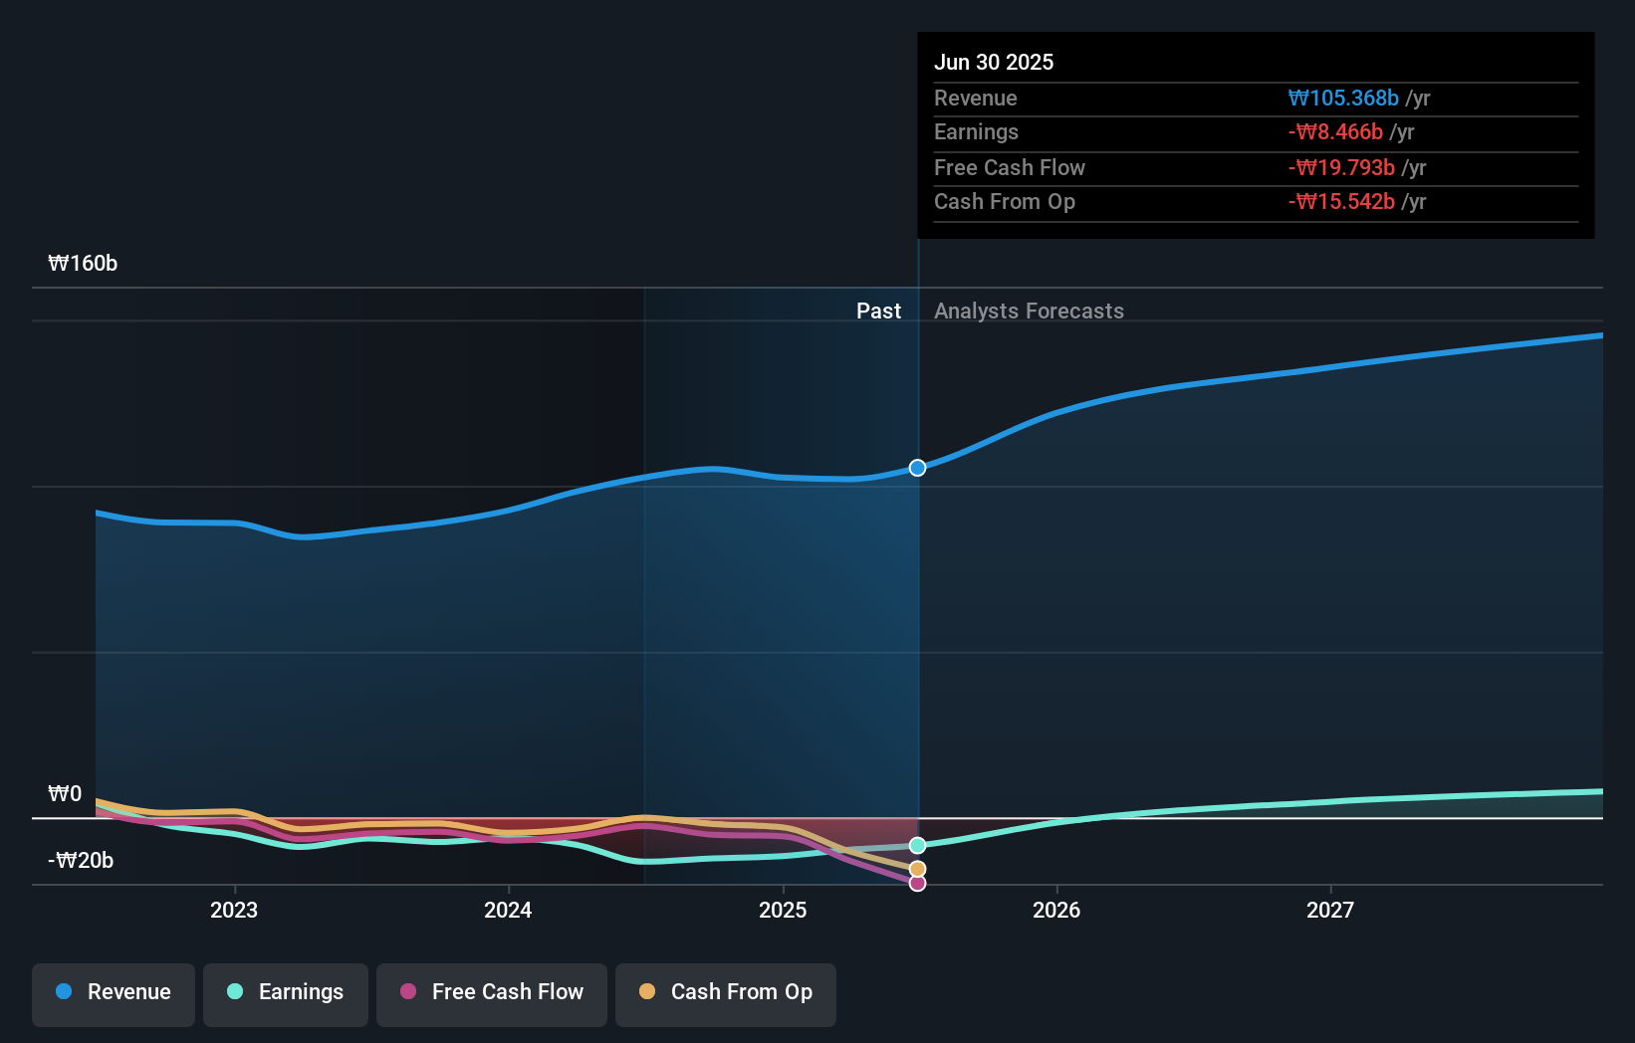The height and width of the screenshot is (1043, 1635).
Task: Select the teal Earnings marker at the forecast divider
Action: coord(916,845)
